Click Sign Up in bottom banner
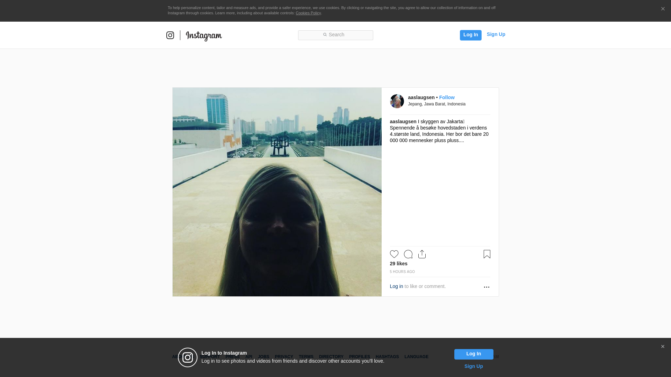Viewport: 671px width, 377px height. [x=473, y=366]
